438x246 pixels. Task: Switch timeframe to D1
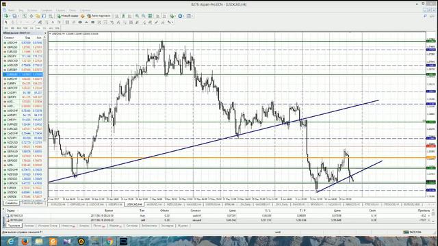pos(44,28)
